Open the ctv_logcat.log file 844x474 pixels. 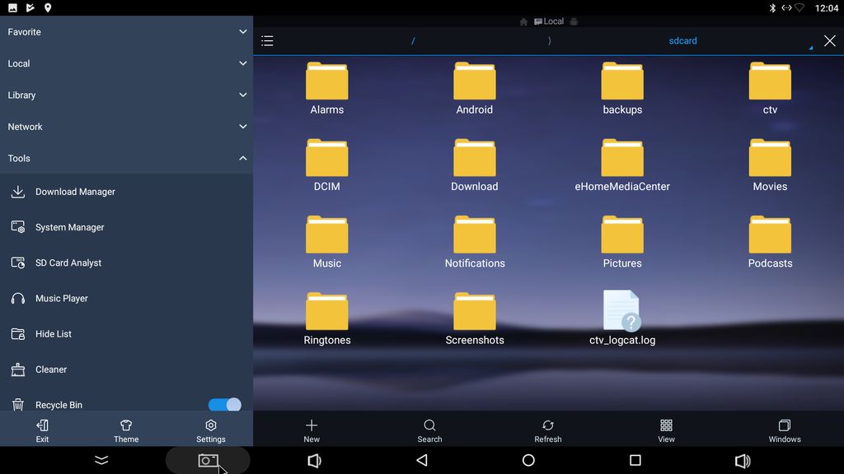(x=622, y=318)
